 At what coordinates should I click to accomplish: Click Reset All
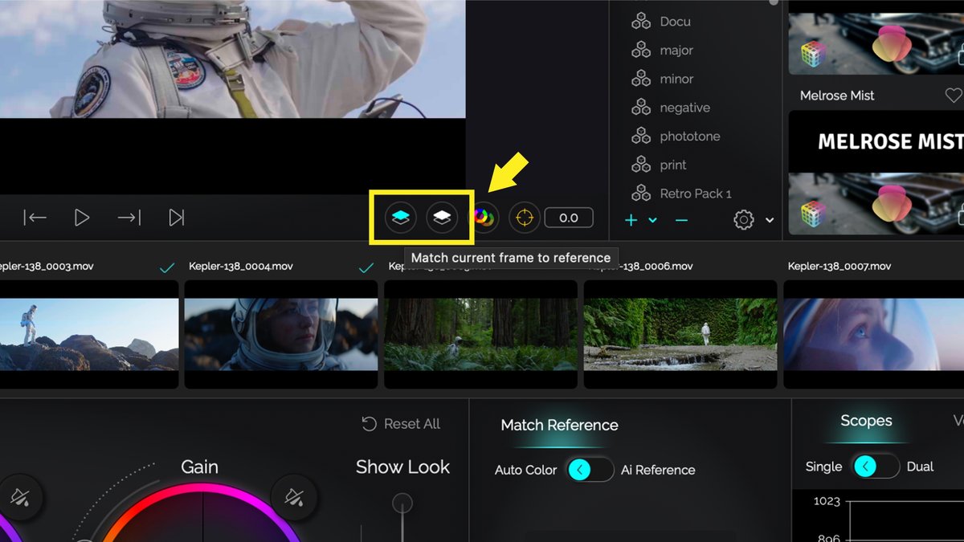click(x=412, y=424)
